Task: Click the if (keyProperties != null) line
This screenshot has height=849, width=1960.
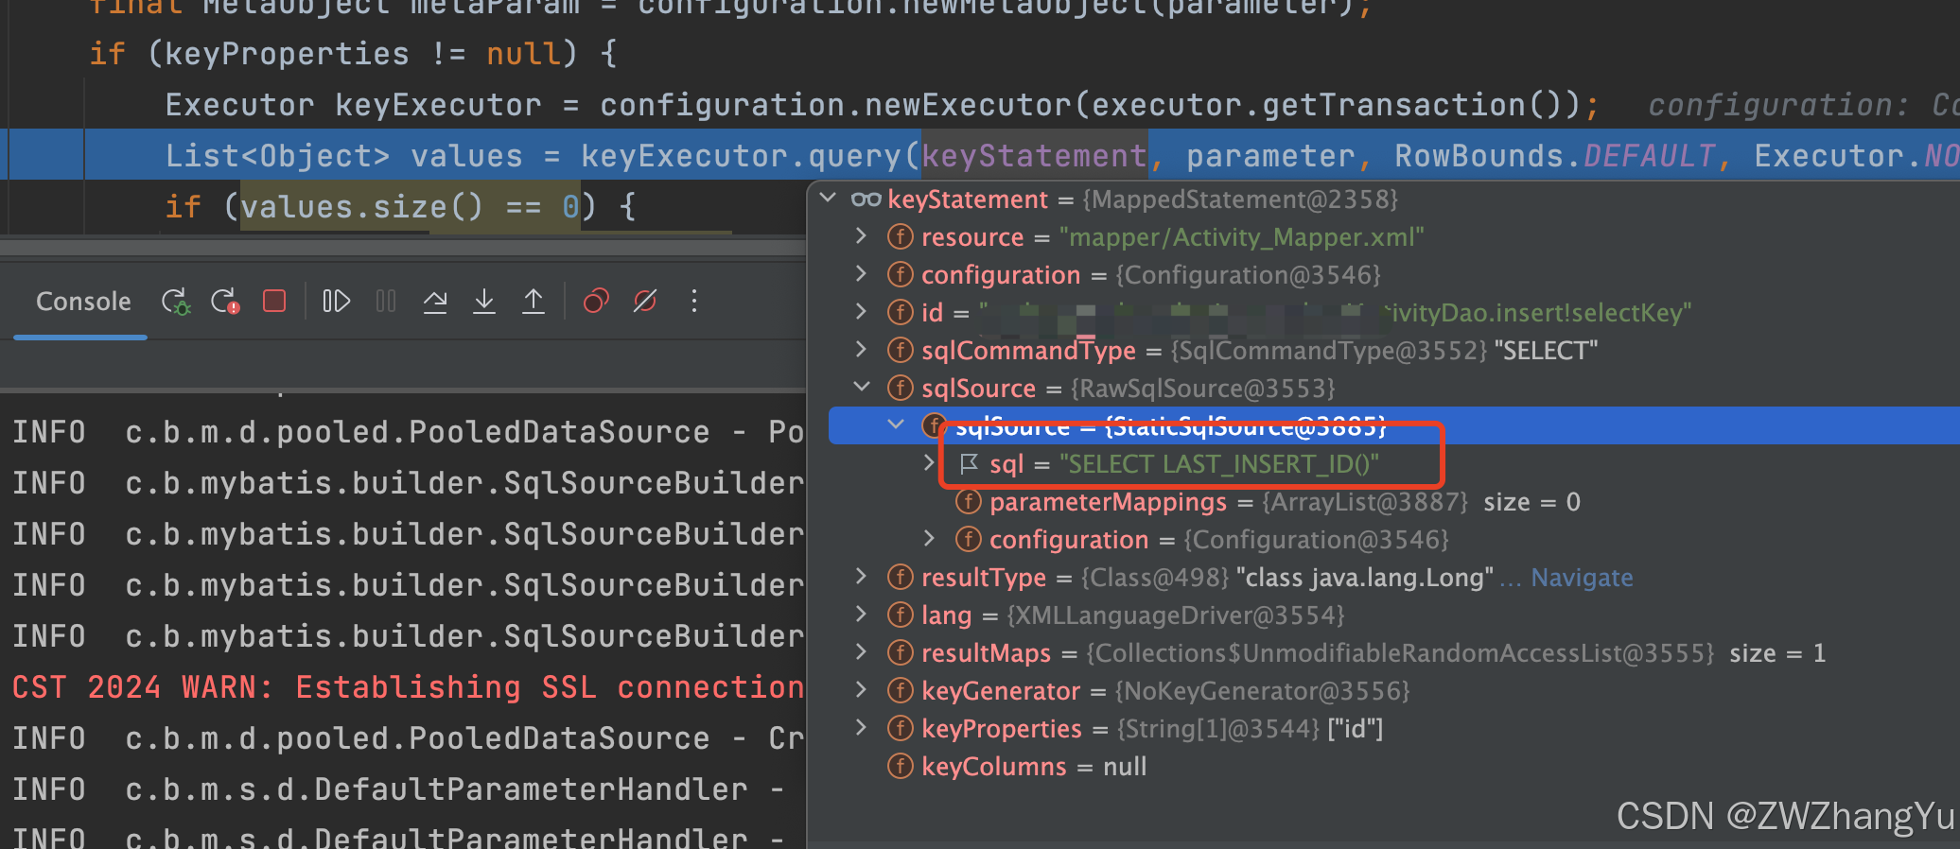Action: coord(354,53)
